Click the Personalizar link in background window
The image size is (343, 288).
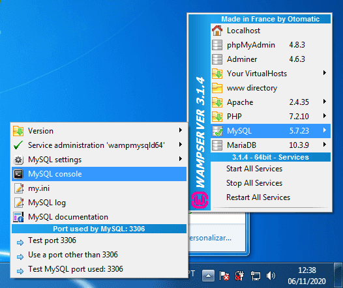click(x=210, y=238)
